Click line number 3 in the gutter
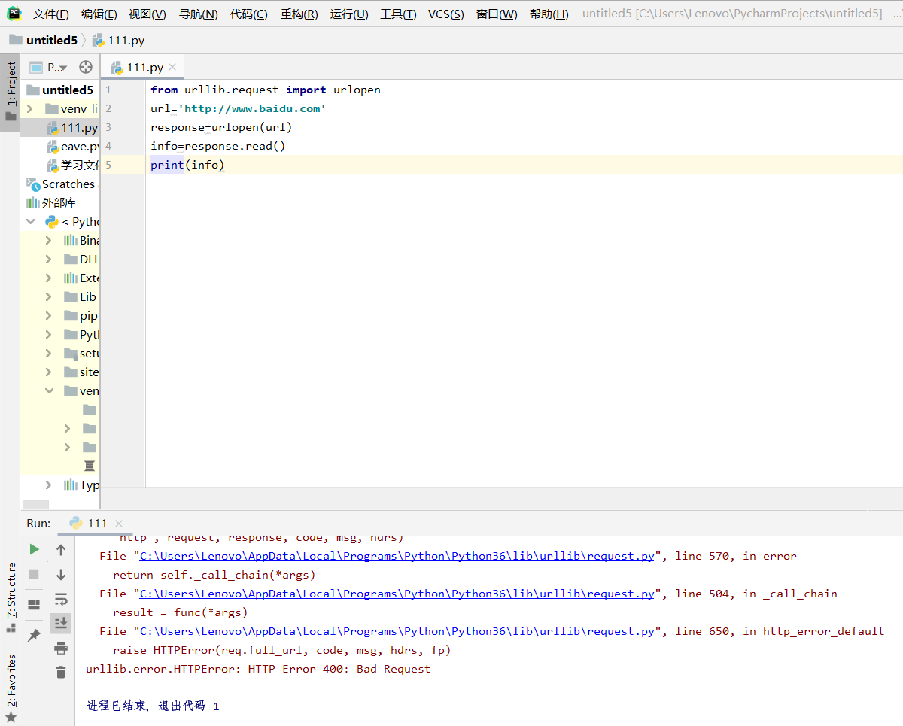903x726 pixels. [108, 127]
